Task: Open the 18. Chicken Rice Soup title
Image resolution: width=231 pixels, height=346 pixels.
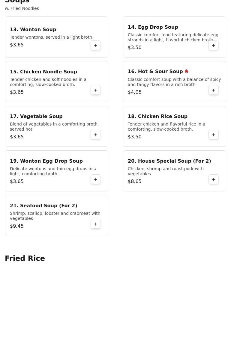Action: [157, 116]
